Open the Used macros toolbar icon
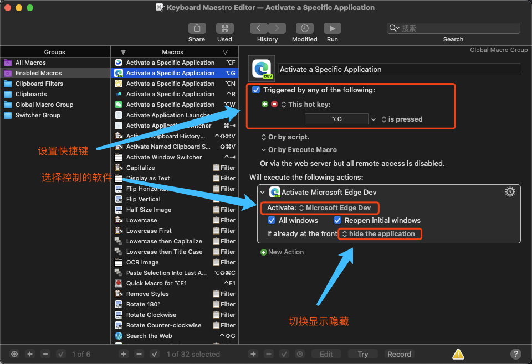 (224, 28)
